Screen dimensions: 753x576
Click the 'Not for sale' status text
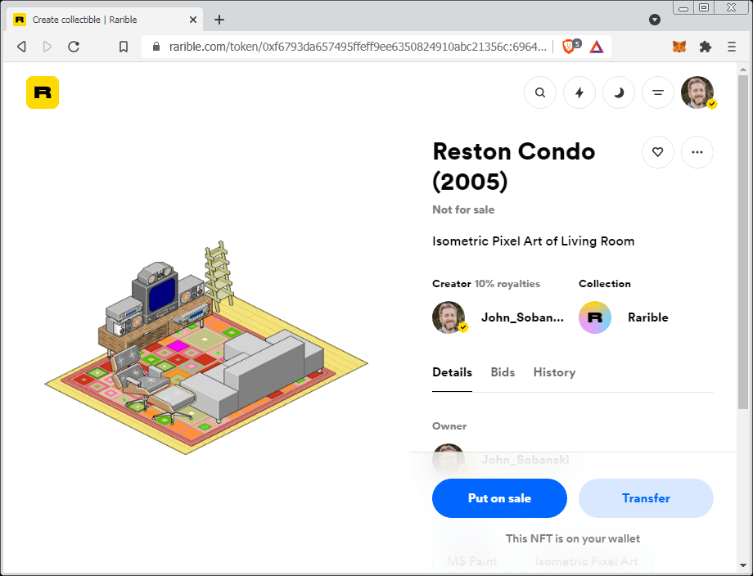[x=463, y=209]
